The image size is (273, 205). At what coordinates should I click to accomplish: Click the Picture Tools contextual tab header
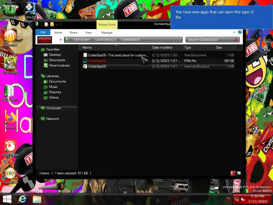(107, 25)
